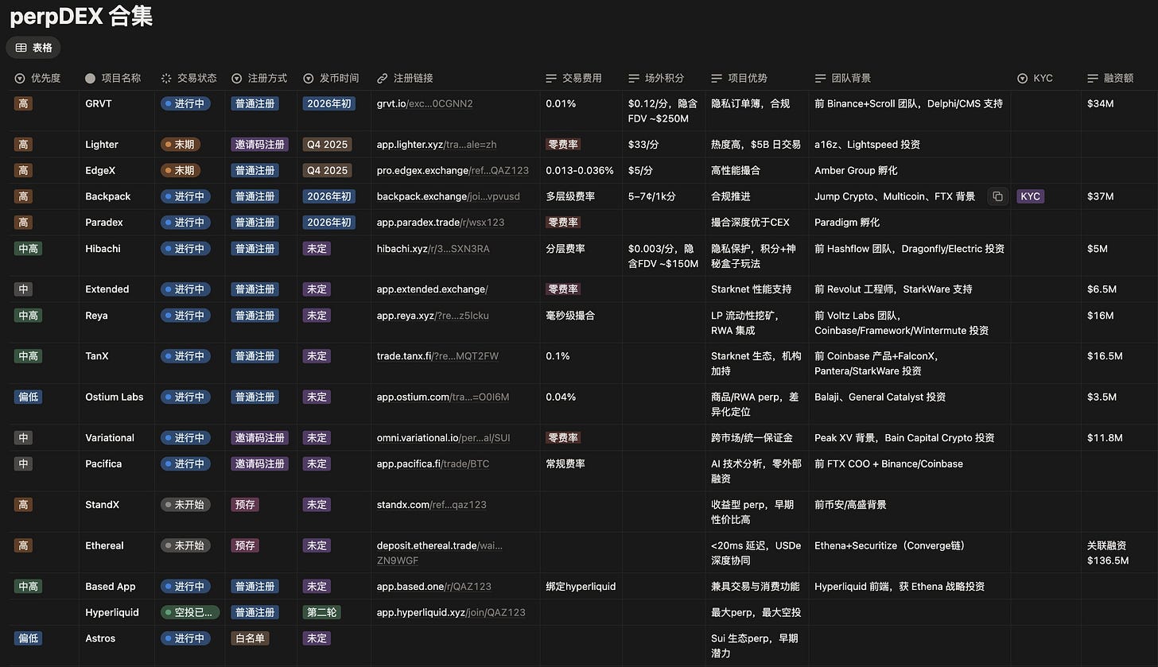
Task: Click the 零费率 tag in Lighter row
Action: pyautogui.click(x=563, y=145)
